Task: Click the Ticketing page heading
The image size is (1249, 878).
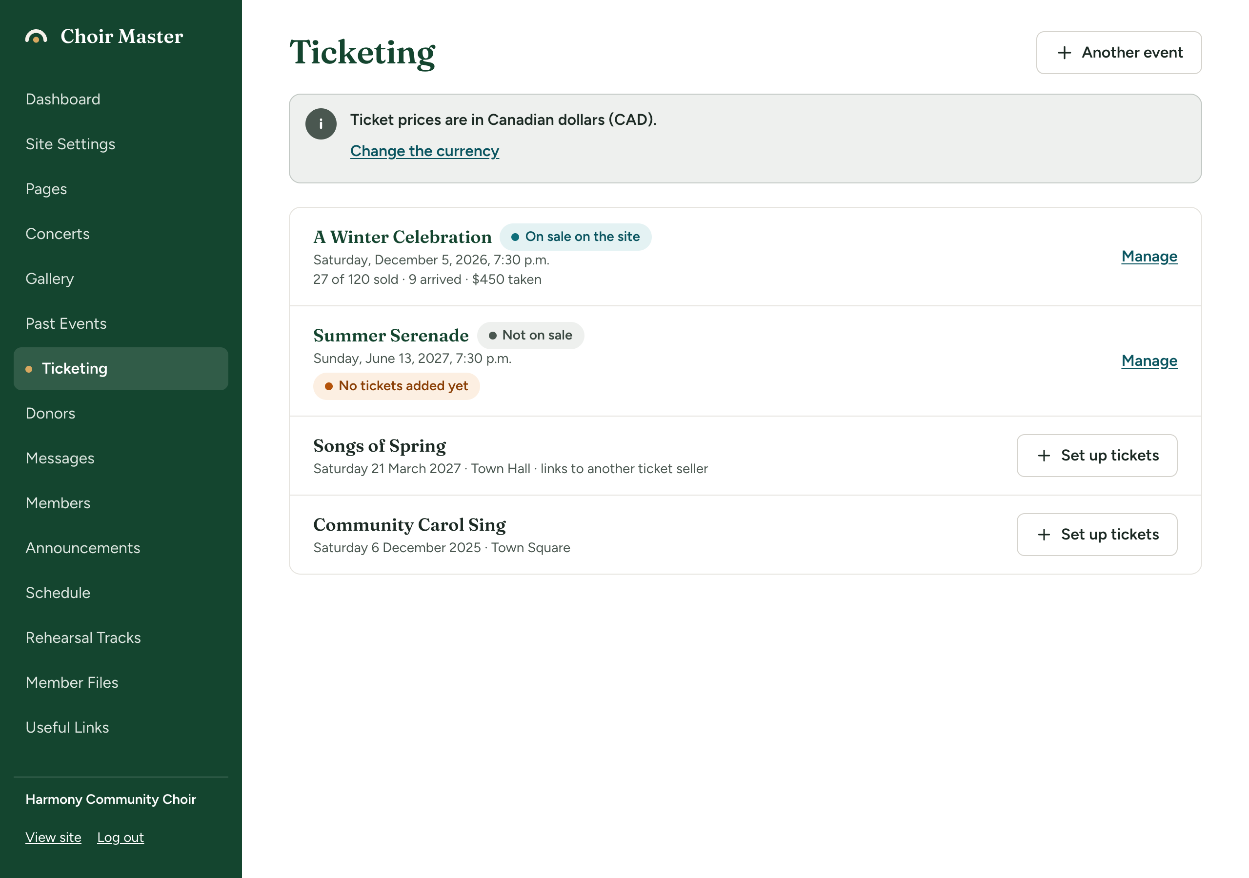Action: [362, 53]
